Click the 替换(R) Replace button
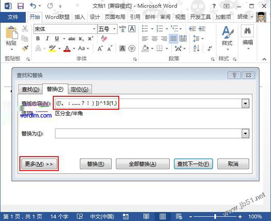This screenshot has width=271, height=221. click(x=96, y=164)
